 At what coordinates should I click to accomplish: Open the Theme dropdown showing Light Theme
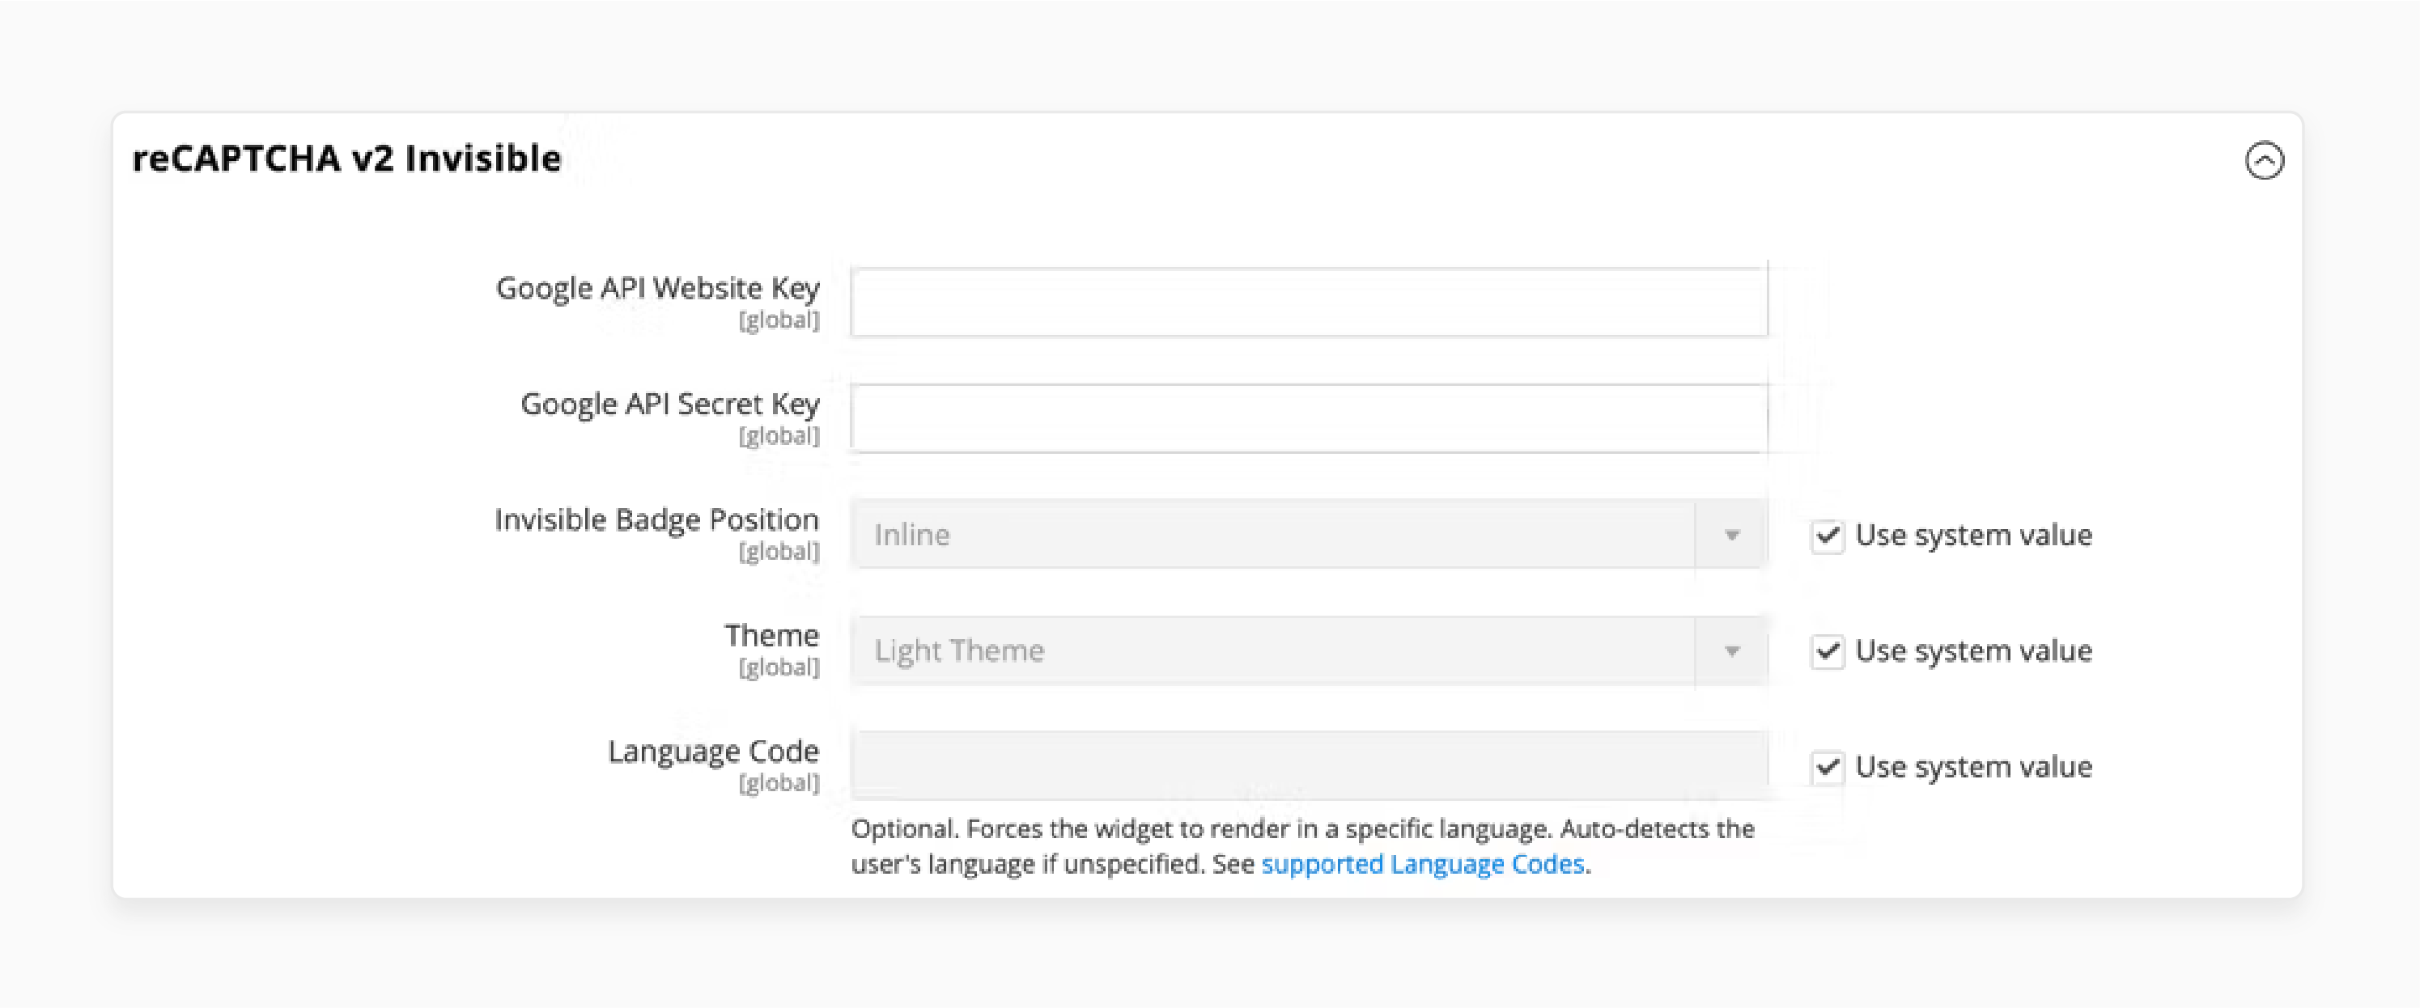pyautogui.click(x=1309, y=650)
